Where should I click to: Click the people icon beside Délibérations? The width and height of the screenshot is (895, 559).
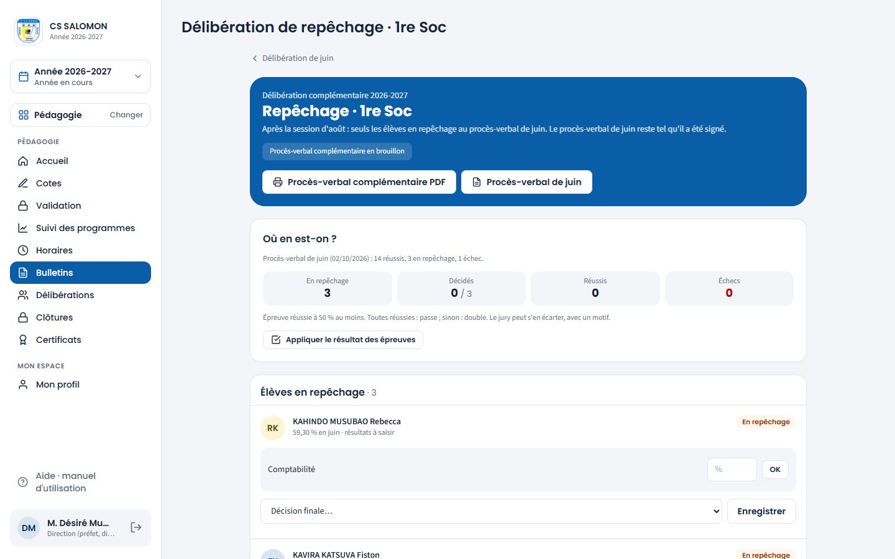(23, 295)
